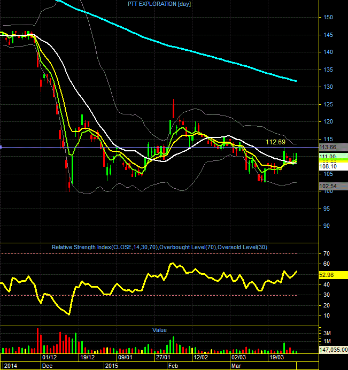The image size is (348, 370).
Task: Click price axis label 125
Action: pyautogui.click(x=328, y=104)
